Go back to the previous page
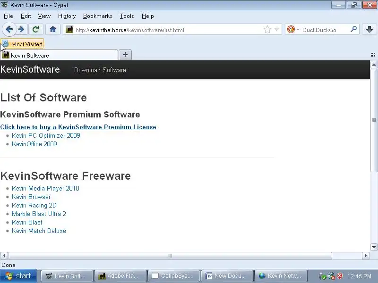This screenshot has height=283, width=378. point(9,30)
